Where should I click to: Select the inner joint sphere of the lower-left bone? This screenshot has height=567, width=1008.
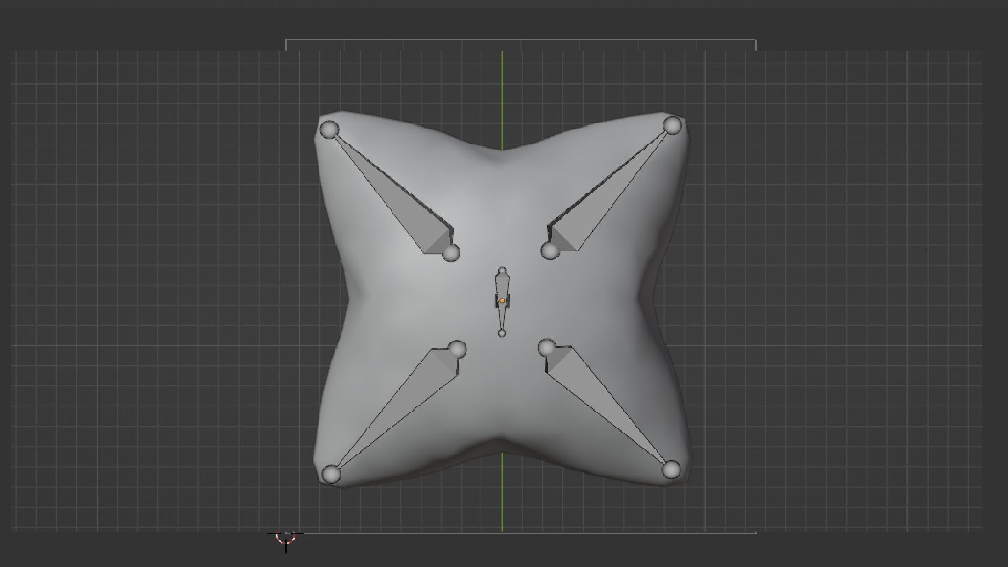pyautogui.click(x=458, y=349)
